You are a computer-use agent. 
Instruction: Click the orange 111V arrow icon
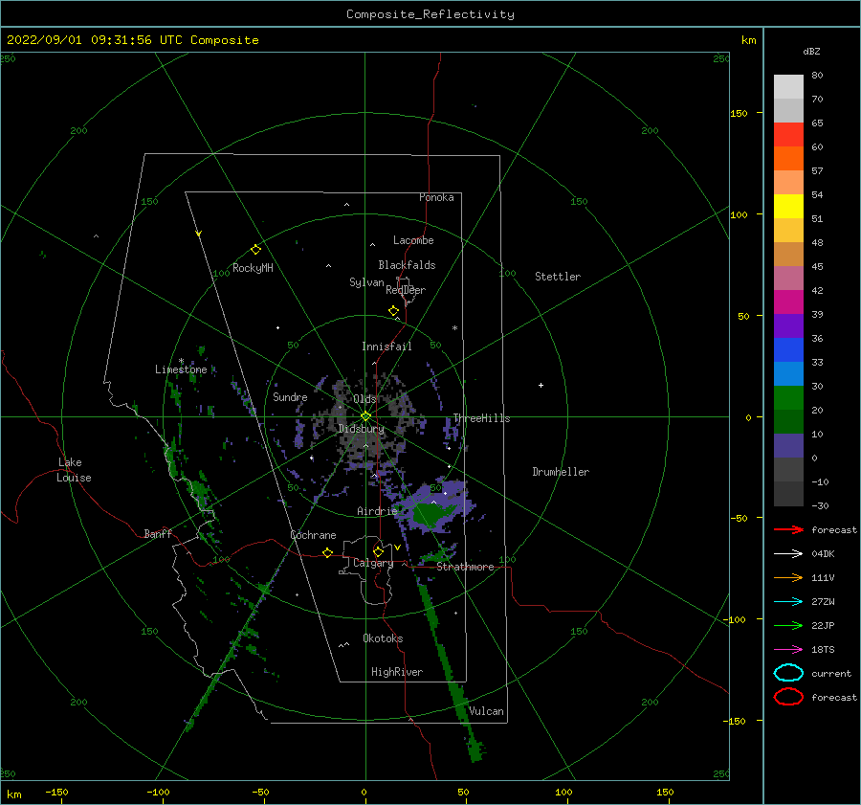click(788, 577)
